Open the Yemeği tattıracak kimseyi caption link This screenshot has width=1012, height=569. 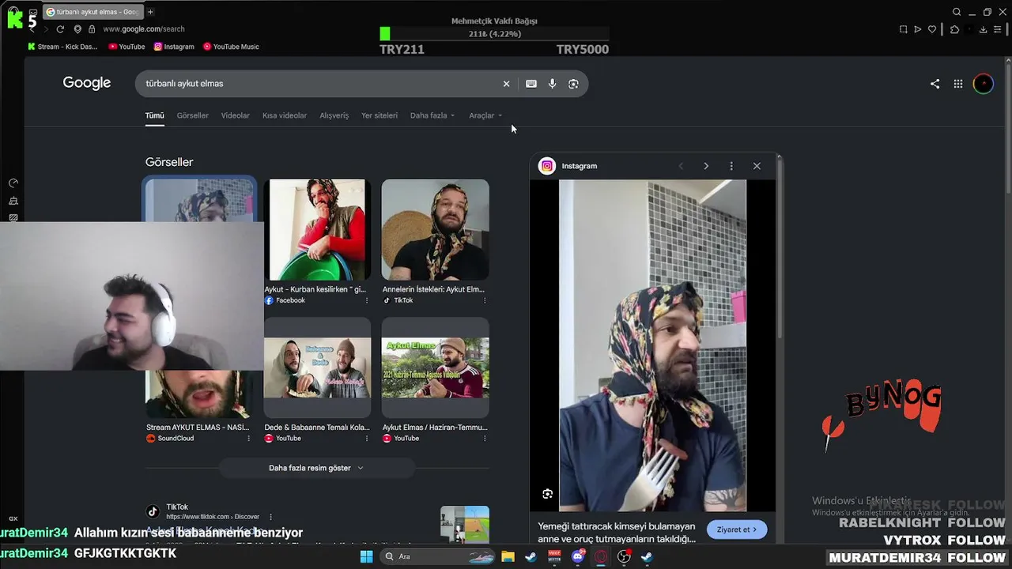point(617,533)
